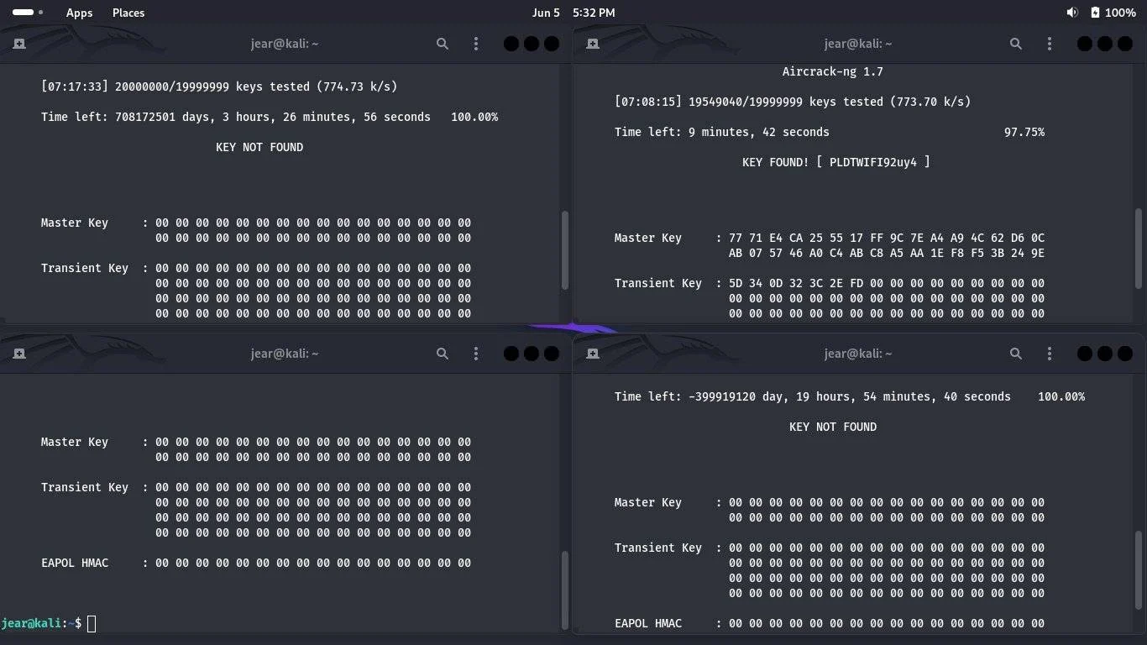The height and width of the screenshot is (645, 1147).
Task: Open new tab in top-left terminal
Action: (x=19, y=44)
